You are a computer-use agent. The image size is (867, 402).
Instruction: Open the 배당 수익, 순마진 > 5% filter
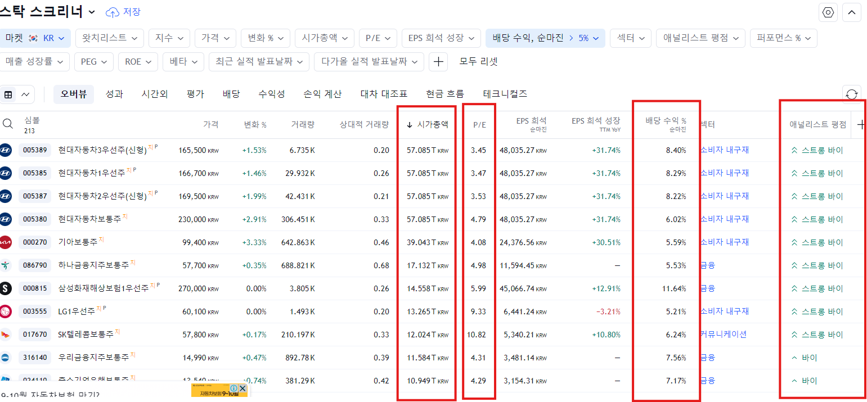click(545, 38)
